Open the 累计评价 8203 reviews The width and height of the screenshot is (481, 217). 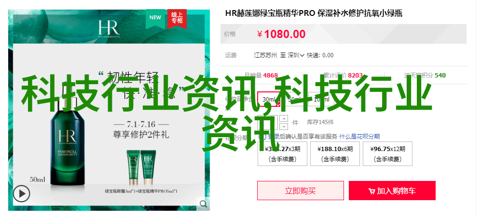[344, 75]
